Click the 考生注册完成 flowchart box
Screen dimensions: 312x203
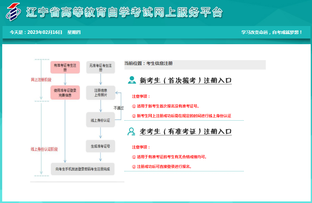[x=83, y=169]
